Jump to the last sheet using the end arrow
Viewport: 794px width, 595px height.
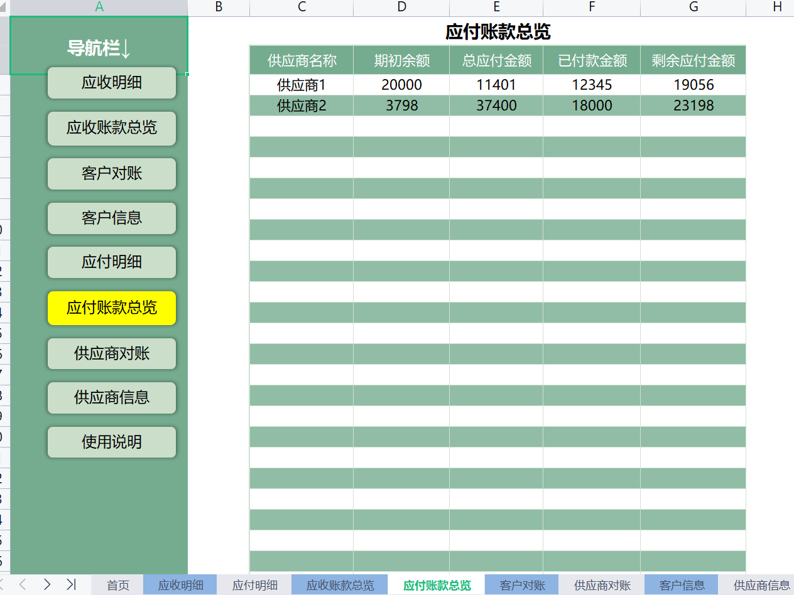pos(72,584)
